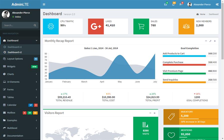Select Dashboard v2 circle marker
224x140 pixels.
[x=5, y=52]
